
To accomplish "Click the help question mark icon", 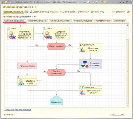I will [128, 12].
